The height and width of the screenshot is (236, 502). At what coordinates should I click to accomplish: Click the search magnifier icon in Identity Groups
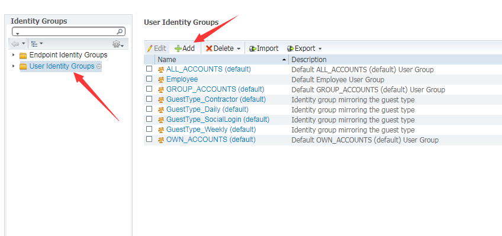pos(120,31)
